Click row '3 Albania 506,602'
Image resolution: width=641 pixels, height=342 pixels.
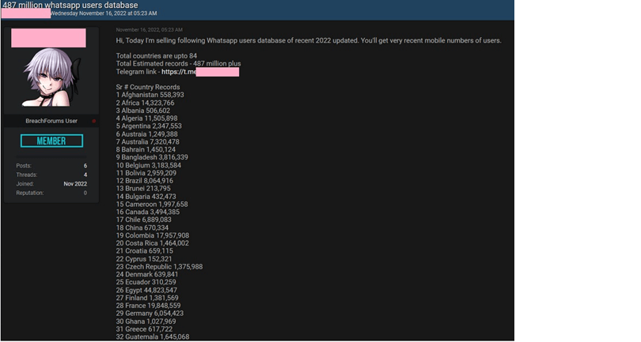click(142, 111)
